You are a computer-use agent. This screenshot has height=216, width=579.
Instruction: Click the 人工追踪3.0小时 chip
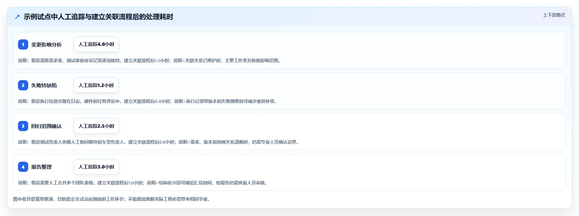click(96, 167)
